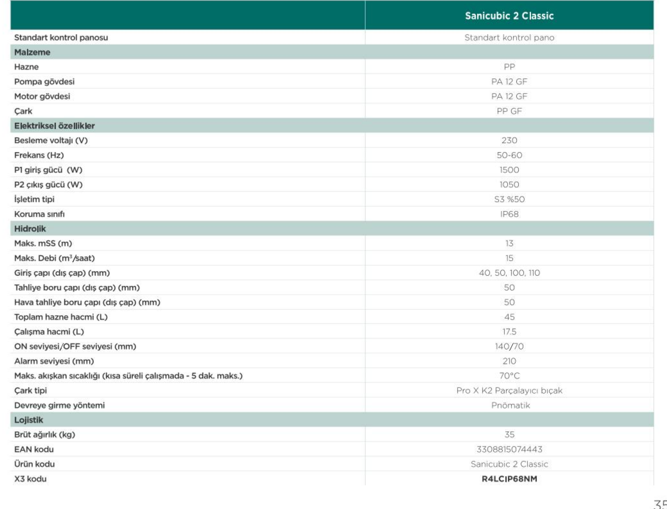Select the Elektriksel özellikler section header
Image resolution: width=667 pixels, height=509 pixels.
click(54, 126)
